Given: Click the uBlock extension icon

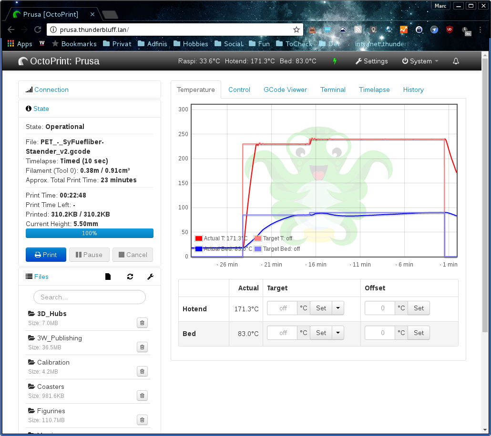Looking at the screenshot, I should coord(449,30).
